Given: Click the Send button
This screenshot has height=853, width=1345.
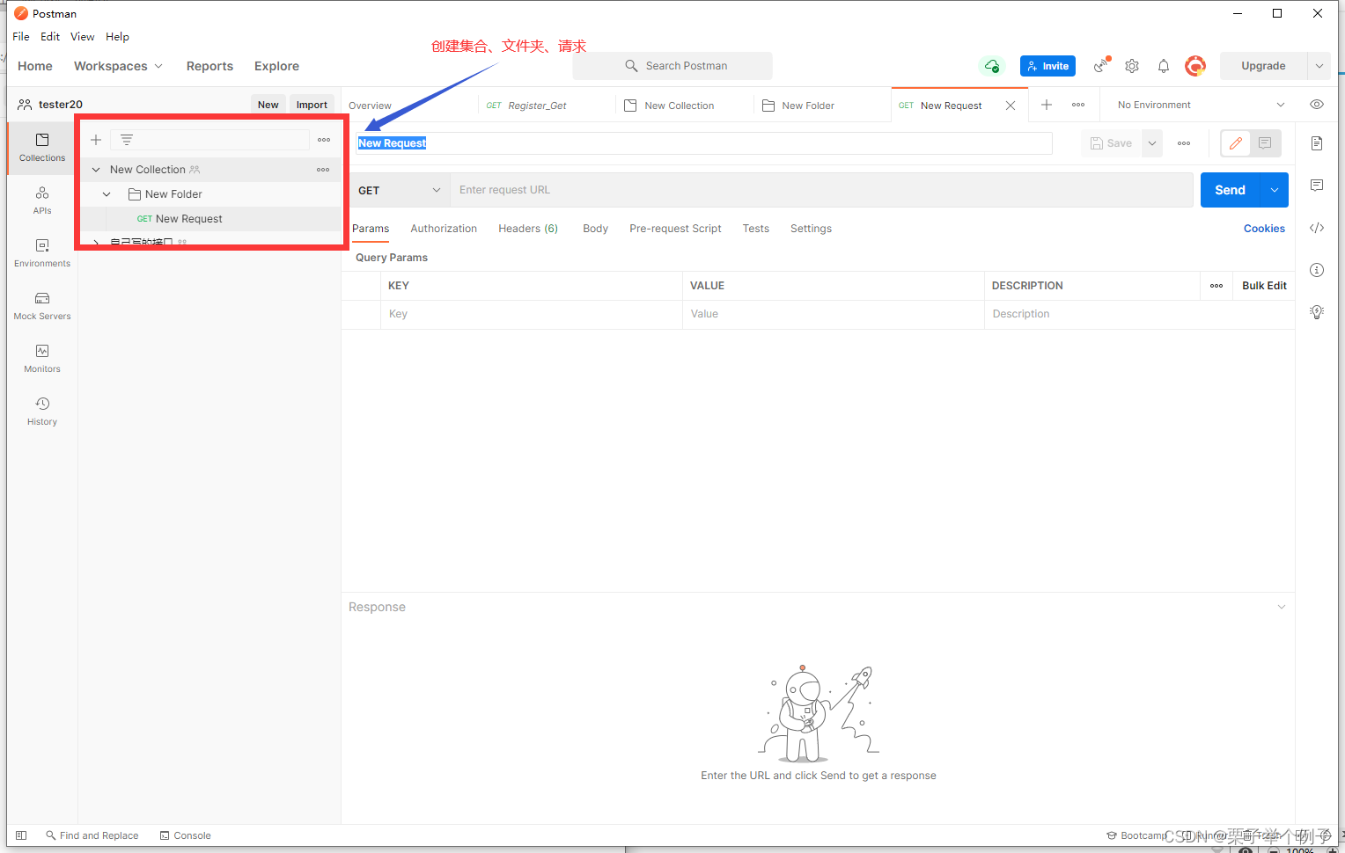Looking at the screenshot, I should pos(1230,190).
